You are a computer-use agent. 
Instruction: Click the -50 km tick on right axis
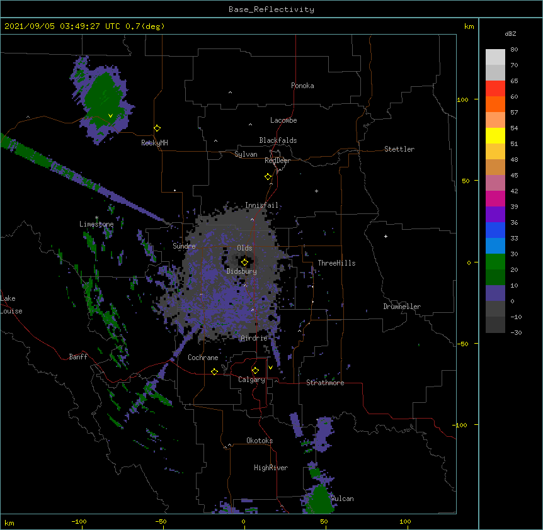coord(462,344)
